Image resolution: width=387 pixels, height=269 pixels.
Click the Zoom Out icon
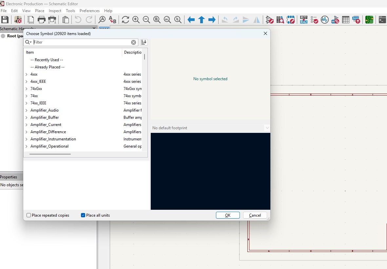point(146,20)
